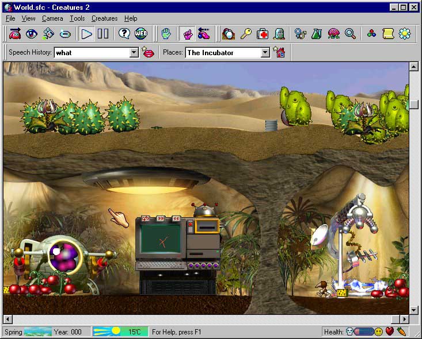Open the gravestone graveyard icon
This screenshot has height=339, width=422.
click(279, 34)
